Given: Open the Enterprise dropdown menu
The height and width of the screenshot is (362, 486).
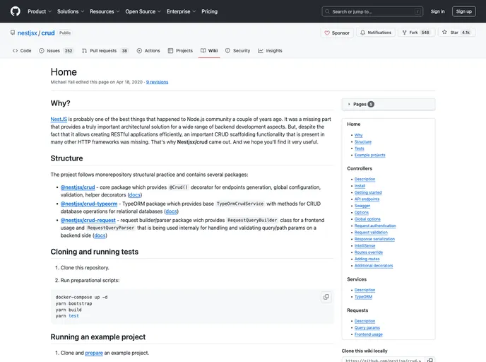Looking at the screenshot, I should [182, 11].
